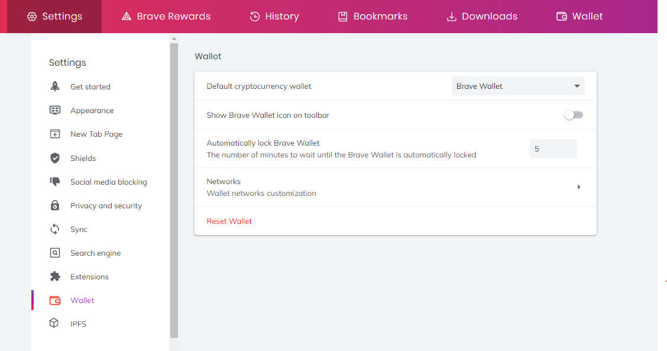Click the IPFS cube icon
667x351 pixels.
click(54, 323)
